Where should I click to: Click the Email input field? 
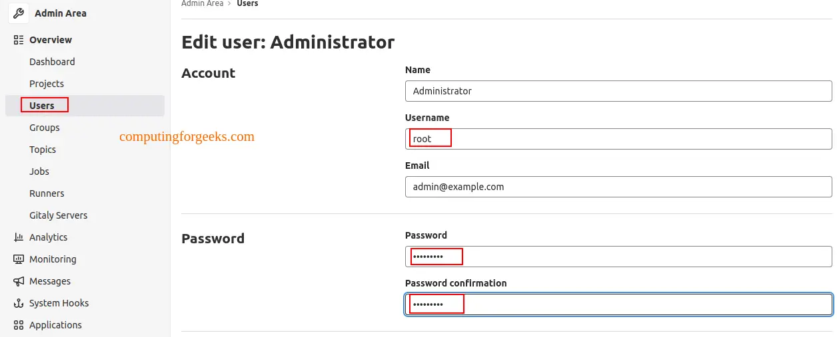tap(618, 187)
